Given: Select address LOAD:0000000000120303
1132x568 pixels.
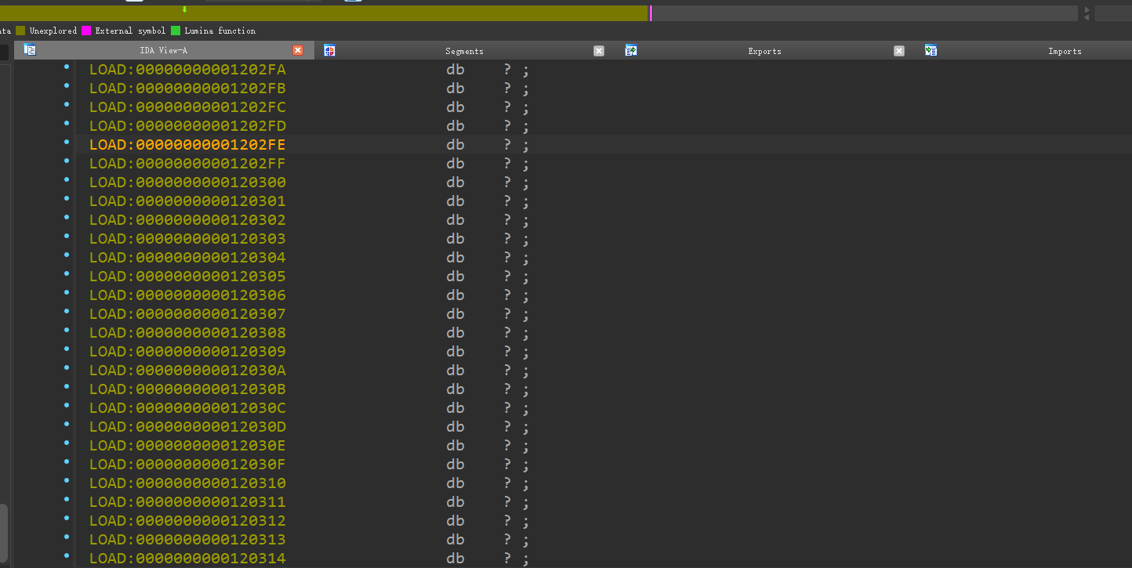Looking at the screenshot, I should tap(187, 239).
